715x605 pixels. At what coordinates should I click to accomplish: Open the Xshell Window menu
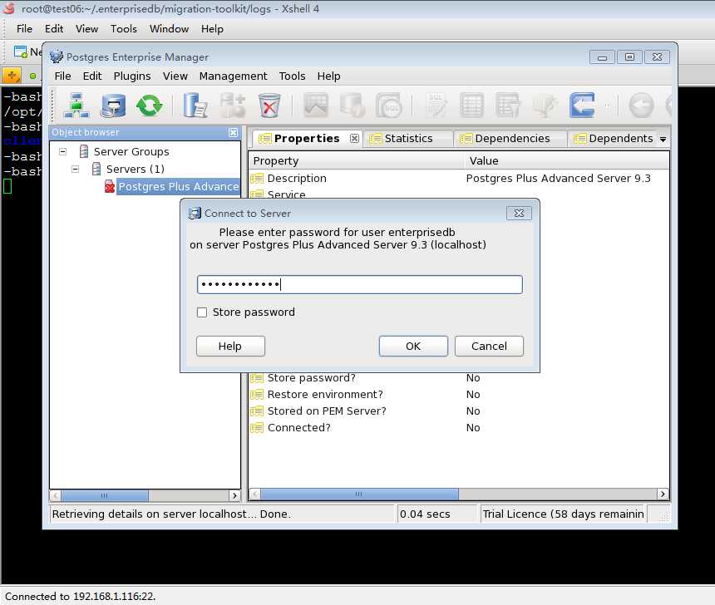[x=169, y=29]
